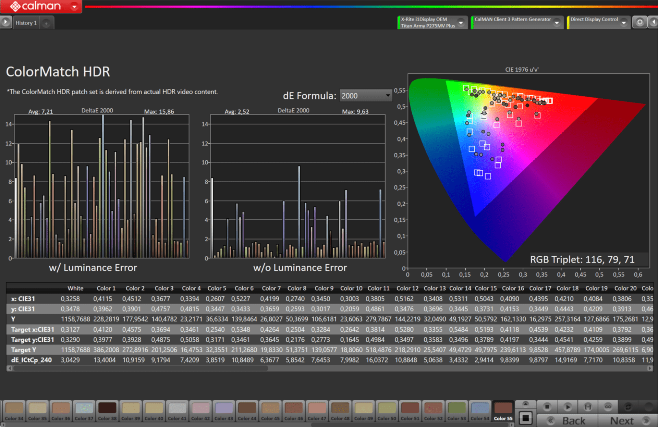Open settings with the gear icon
The width and height of the screenshot is (658, 427).
click(639, 22)
